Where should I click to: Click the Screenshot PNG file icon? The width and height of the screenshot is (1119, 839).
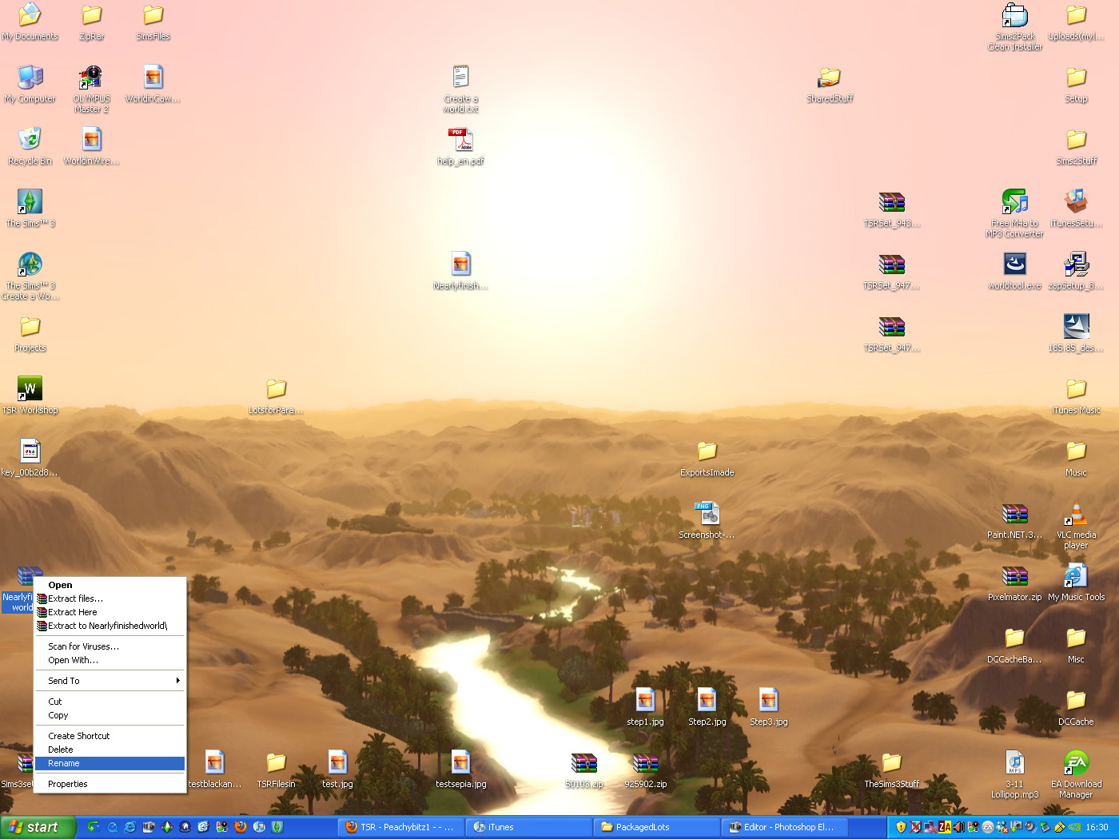tap(707, 514)
